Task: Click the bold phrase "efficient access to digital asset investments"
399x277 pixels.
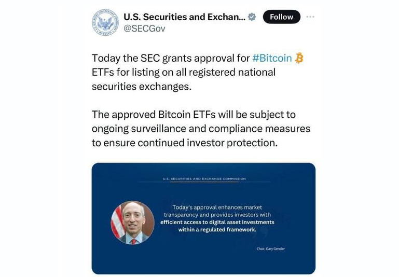Action: point(217,222)
